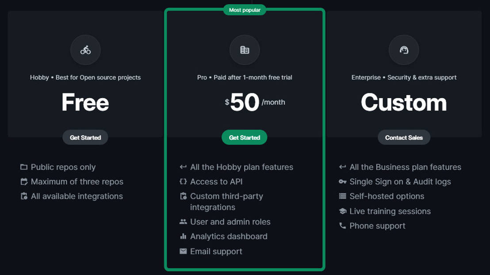This screenshot has height=275, width=490.
Task: Click the return arrow beside All the Hobby plan features
Action: point(183,167)
